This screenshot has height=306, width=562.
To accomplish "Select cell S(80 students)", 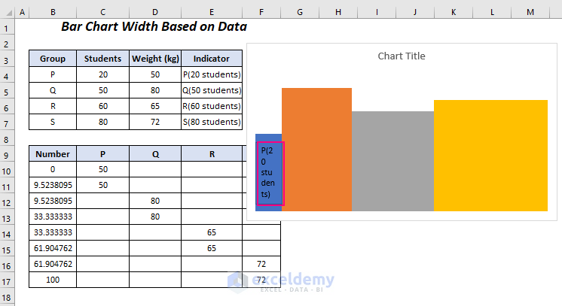I will [x=212, y=122].
